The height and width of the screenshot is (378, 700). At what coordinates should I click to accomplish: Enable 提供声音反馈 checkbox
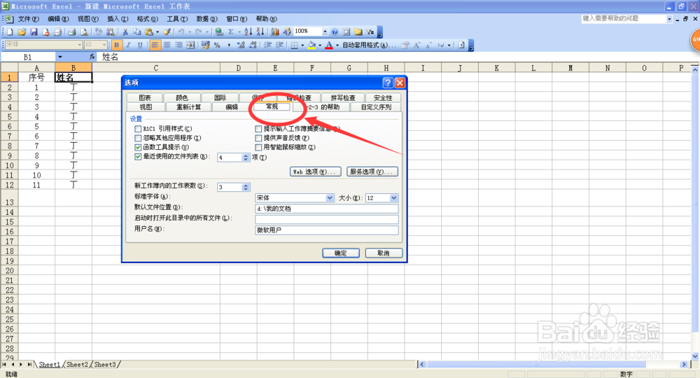pos(258,138)
